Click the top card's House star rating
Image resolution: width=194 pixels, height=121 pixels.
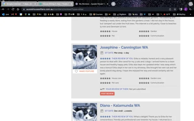pyautogui.click(x=105, y=31)
